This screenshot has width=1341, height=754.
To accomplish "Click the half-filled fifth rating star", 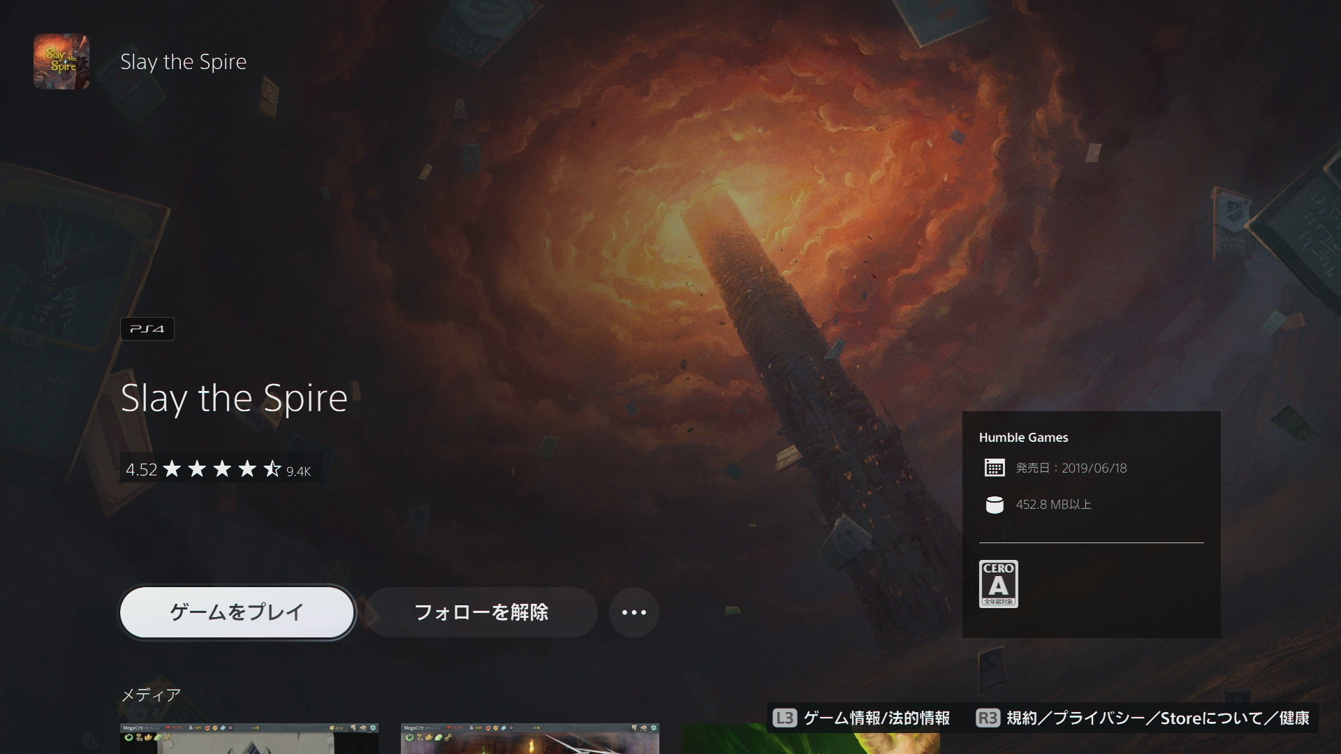I will [x=272, y=469].
